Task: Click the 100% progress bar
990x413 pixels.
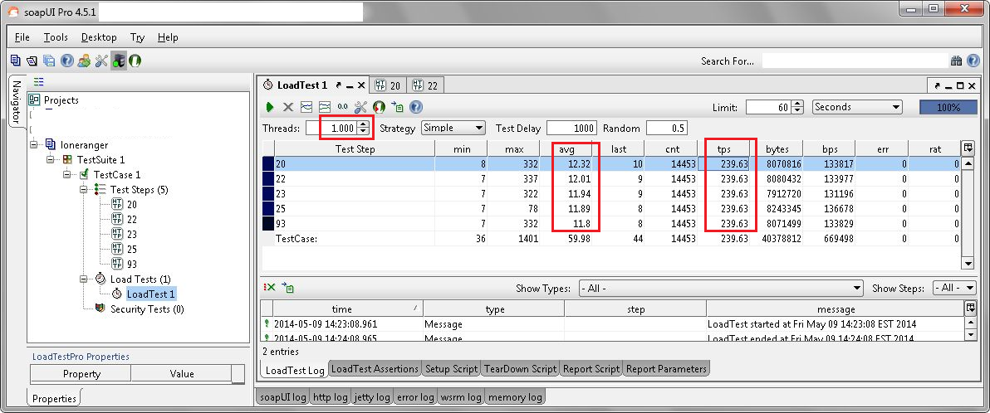Action: coord(948,107)
